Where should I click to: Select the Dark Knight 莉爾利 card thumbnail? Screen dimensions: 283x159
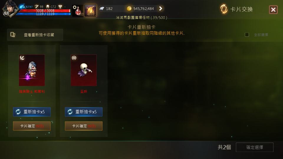pyautogui.click(x=32, y=70)
